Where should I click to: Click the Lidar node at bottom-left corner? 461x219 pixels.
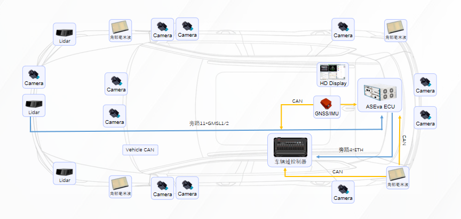pyautogui.click(x=65, y=173)
